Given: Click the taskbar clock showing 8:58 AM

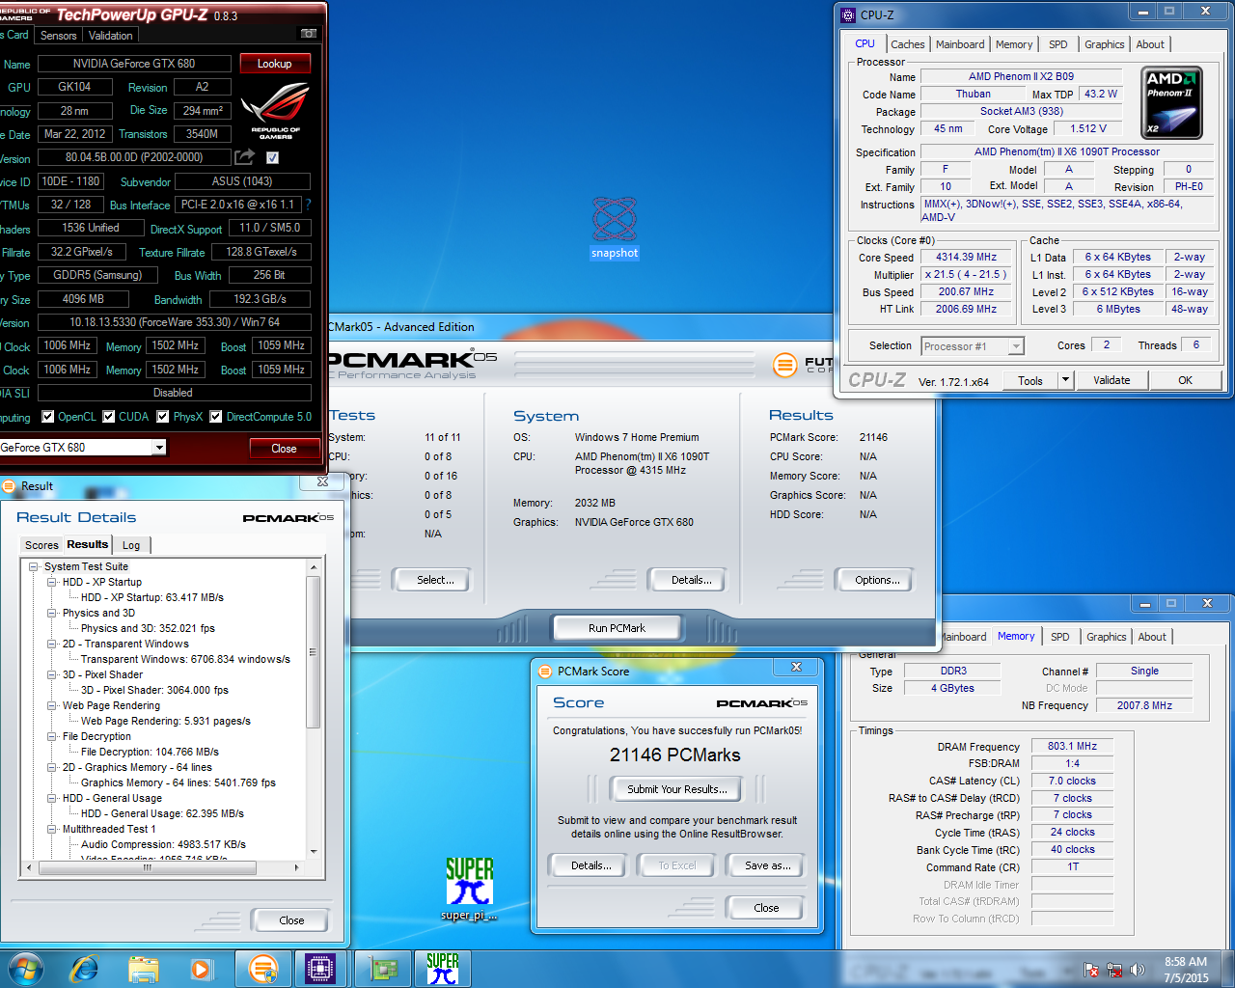Looking at the screenshot, I should (x=1186, y=970).
